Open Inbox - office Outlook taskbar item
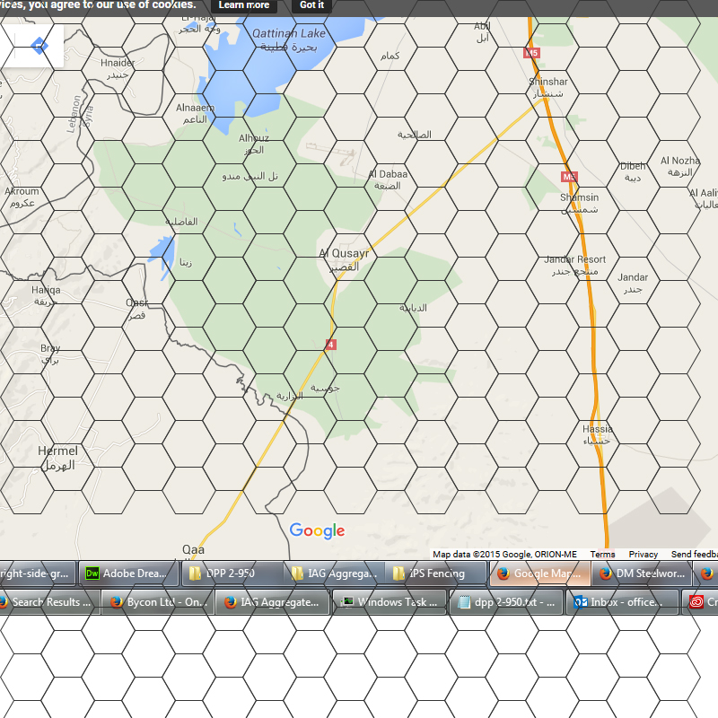Viewport: 718px width, 718px height. [x=622, y=601]
